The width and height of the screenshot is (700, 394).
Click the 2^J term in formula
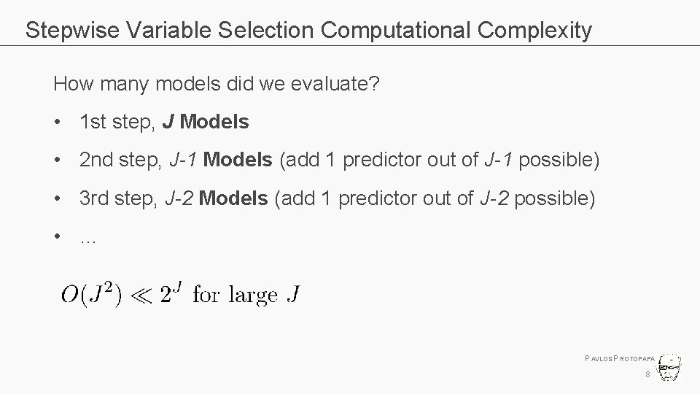[171, 293]
